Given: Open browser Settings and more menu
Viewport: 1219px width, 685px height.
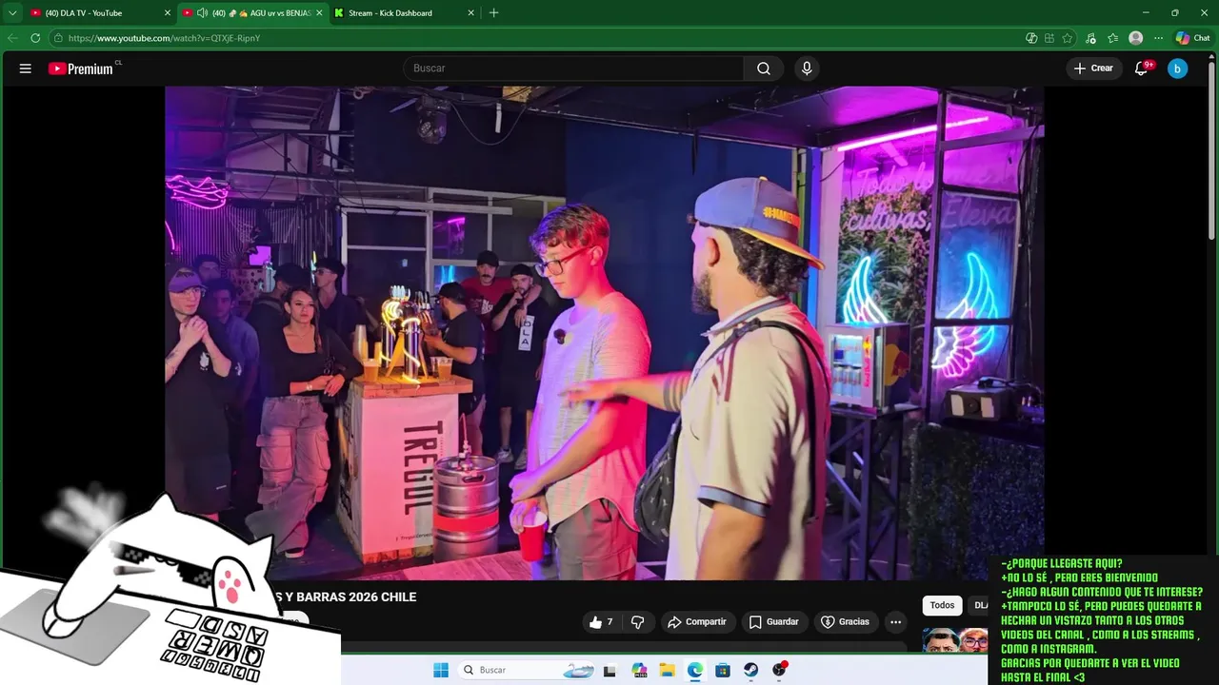Looking at the screenshot, I should pos(1158,38).
